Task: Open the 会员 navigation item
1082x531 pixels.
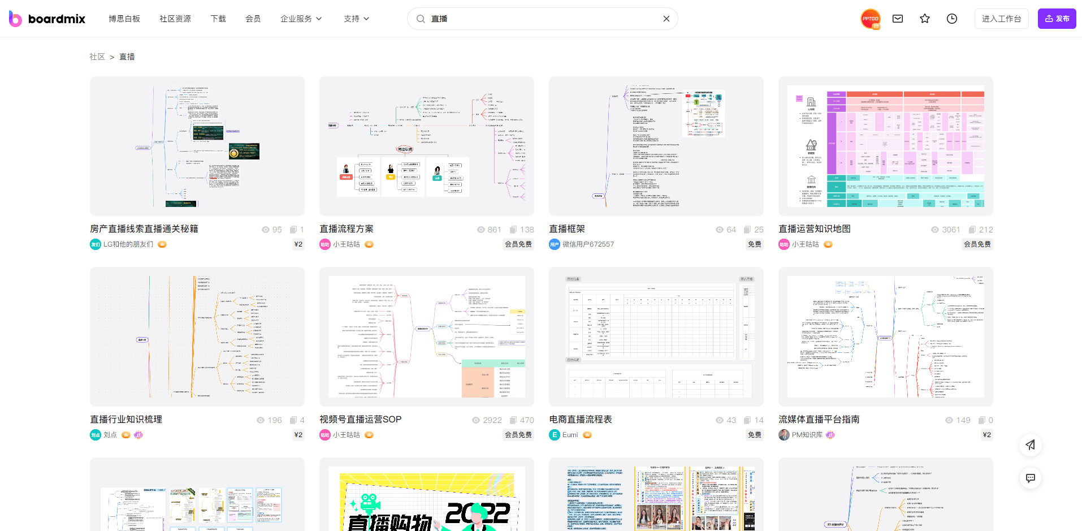Action: point(253,19)
